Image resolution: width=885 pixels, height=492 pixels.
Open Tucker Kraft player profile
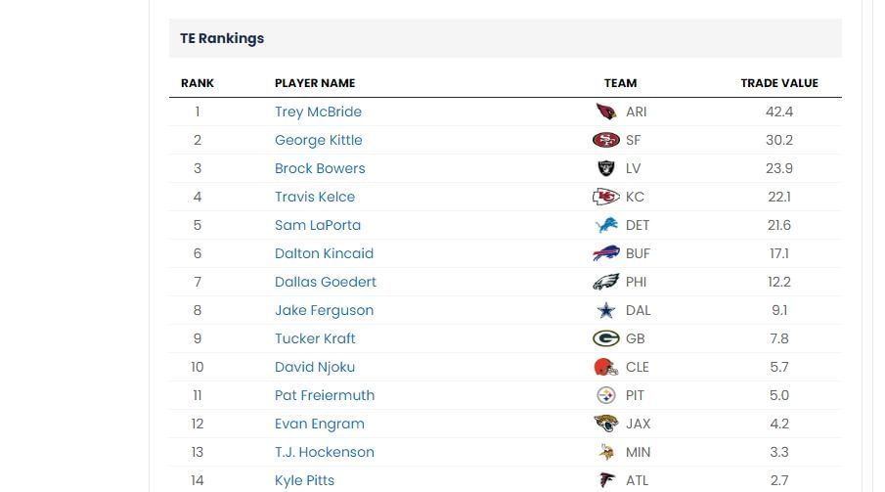tap(315, 338)
